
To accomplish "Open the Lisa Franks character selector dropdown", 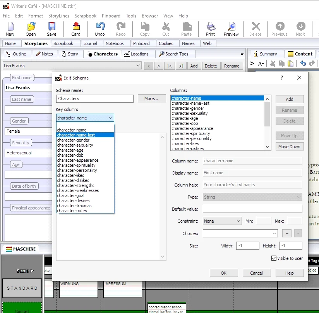I will tap(72, 66).
